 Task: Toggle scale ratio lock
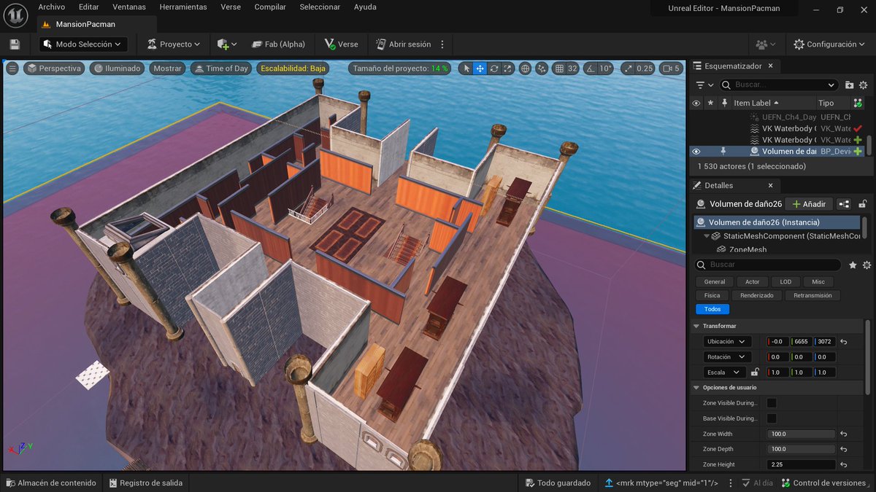[x=755, y=372]
